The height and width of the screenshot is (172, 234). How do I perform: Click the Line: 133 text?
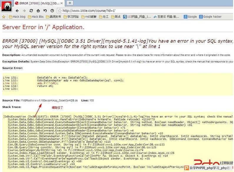87,100
